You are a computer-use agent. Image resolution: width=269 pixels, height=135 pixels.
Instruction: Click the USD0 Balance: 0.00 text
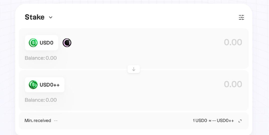pyautogui.click(x=41, y=58)
